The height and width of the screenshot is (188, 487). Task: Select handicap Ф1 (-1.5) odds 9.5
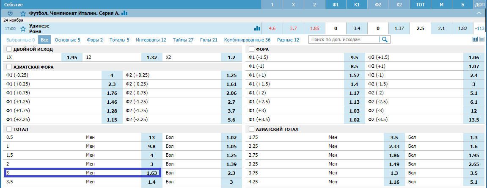pyautogui.click(x=355, y=58)
